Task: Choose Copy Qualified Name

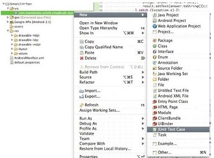Action: tap(104, 47)
